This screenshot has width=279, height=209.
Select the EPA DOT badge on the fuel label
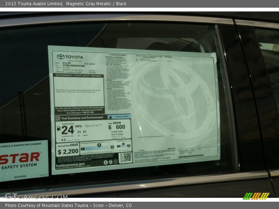[57, 118]
